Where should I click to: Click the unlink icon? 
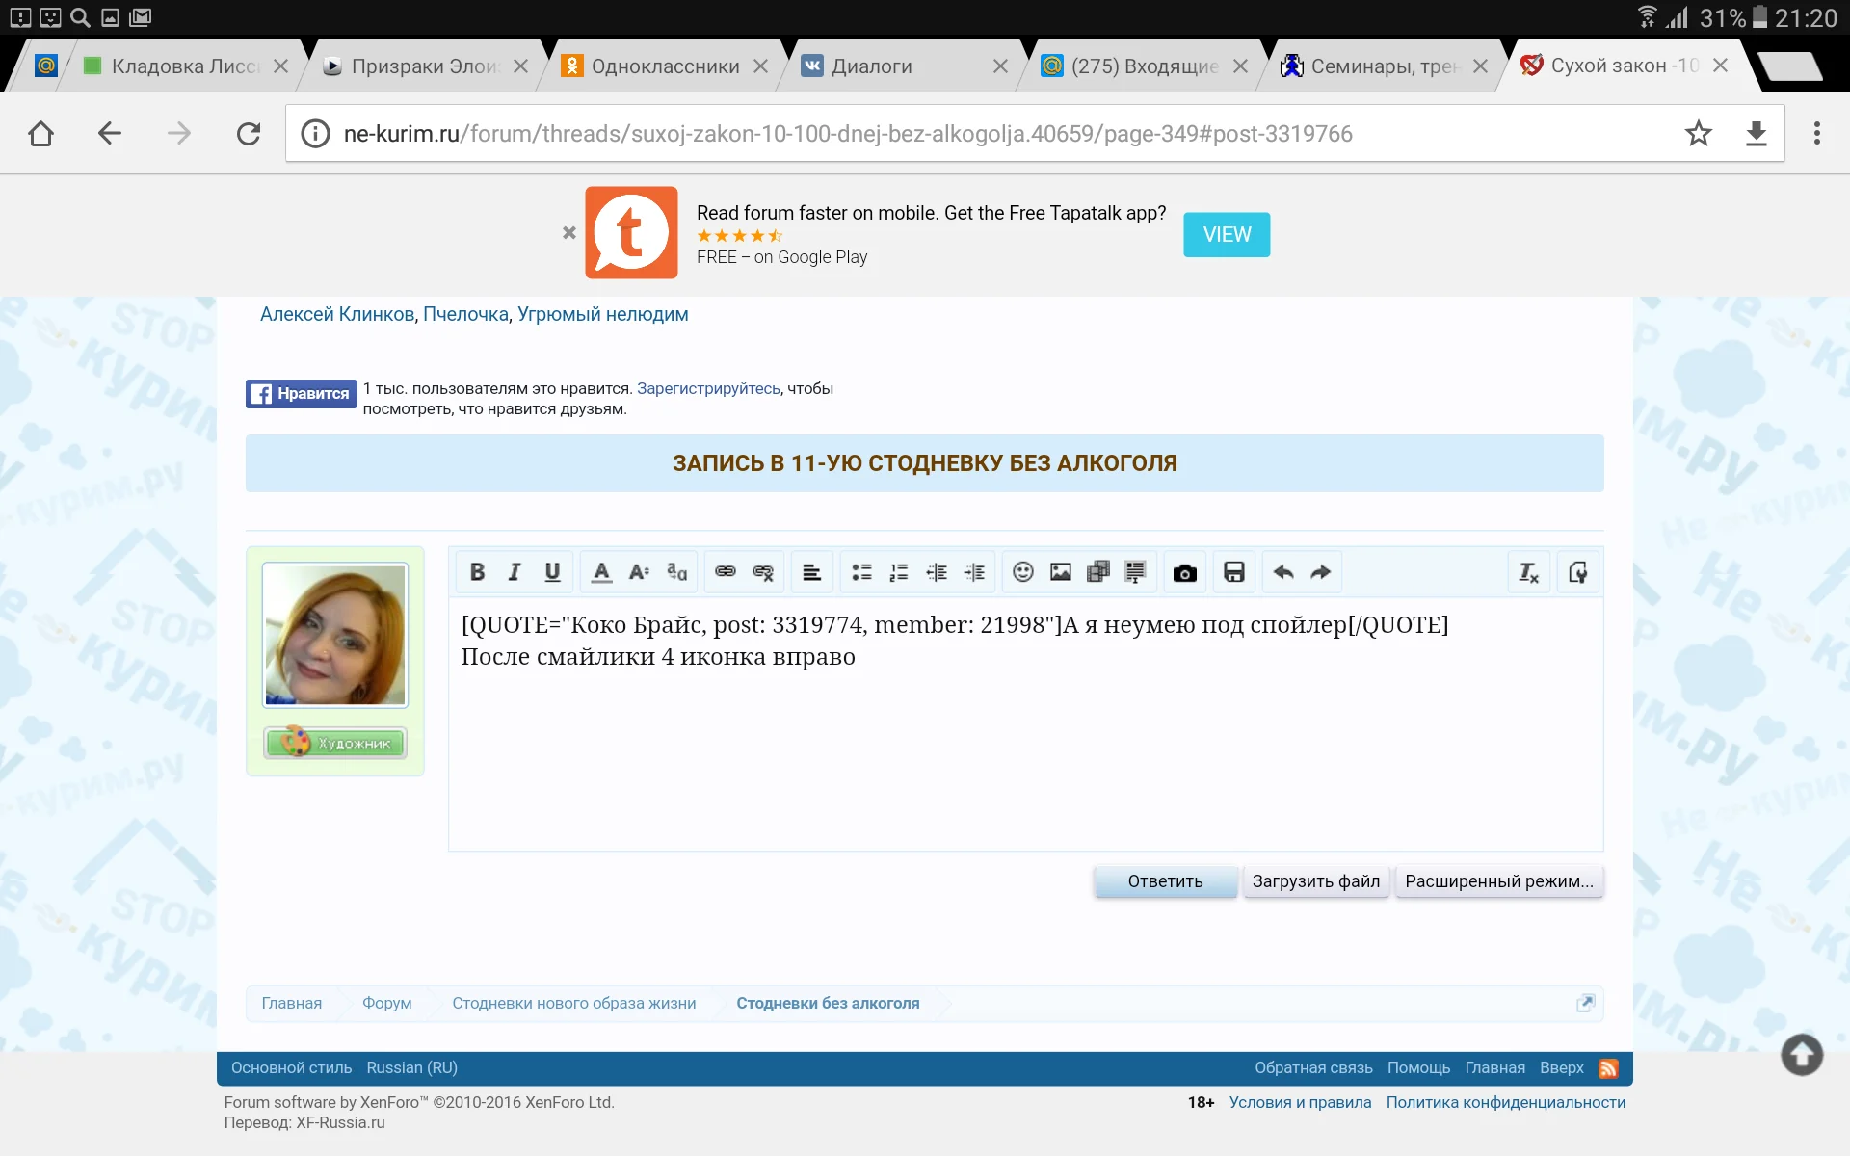763,572
